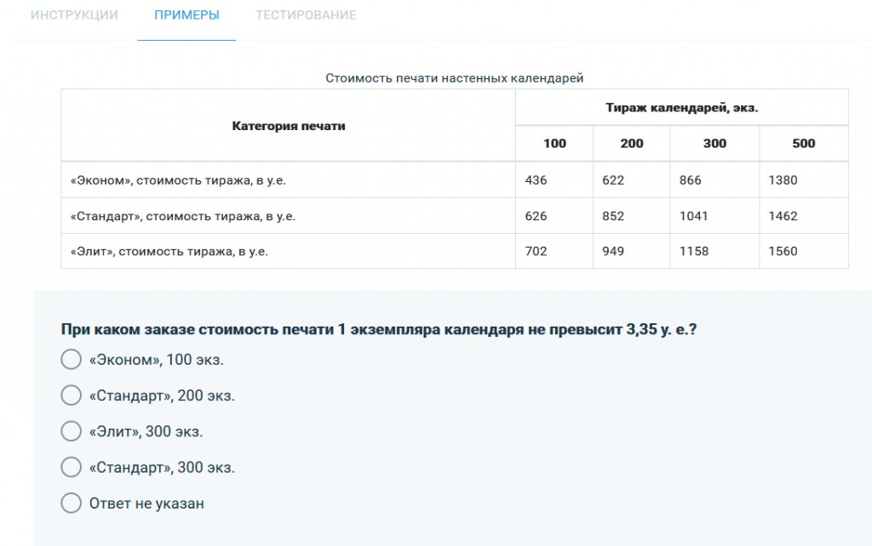Screen dimensions: 872x546
Task: Choose the Ответ не указан option
Action: point(72,503)
